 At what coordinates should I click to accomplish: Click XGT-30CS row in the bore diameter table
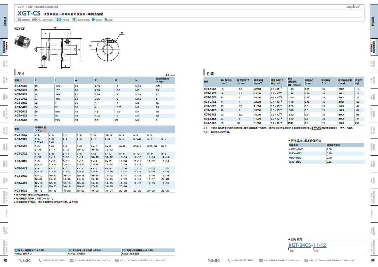tap(94, 163)
